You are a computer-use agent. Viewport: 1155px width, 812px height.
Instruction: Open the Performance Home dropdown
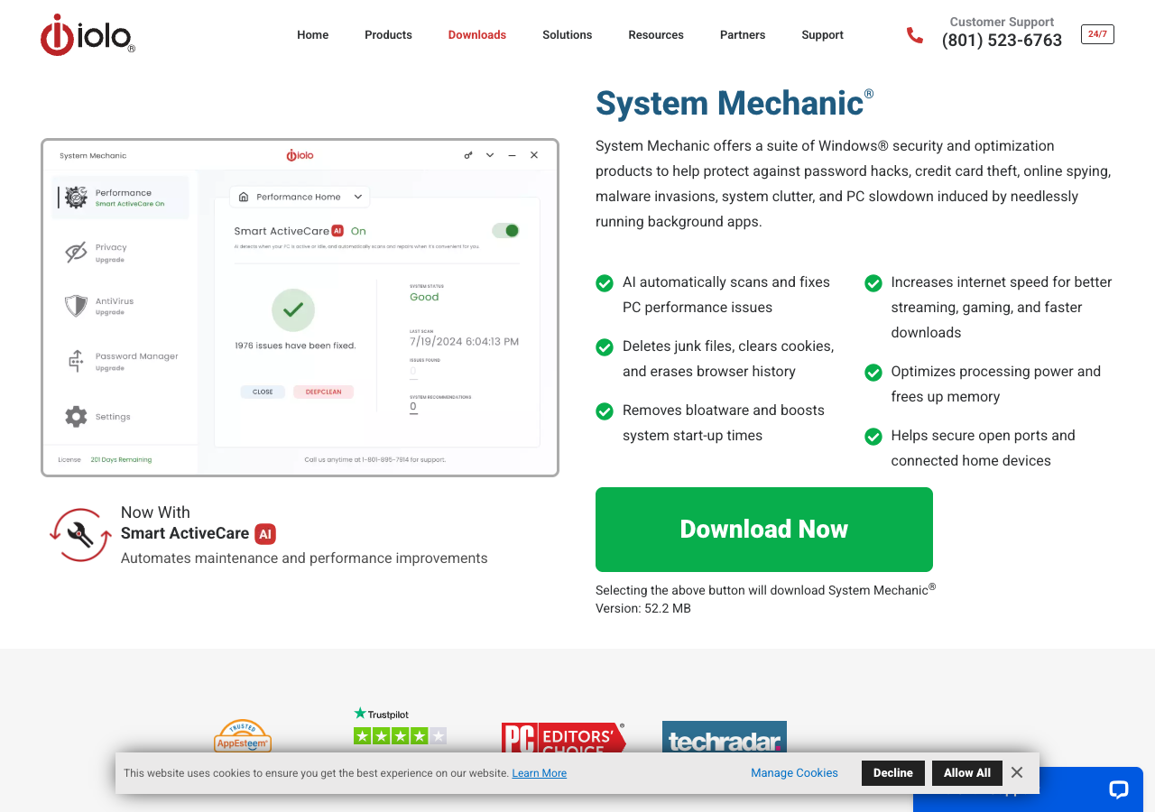point(300,196)
